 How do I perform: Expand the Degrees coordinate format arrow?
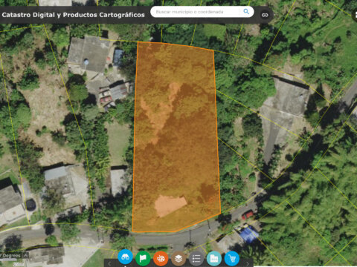(x=26, y=255)
